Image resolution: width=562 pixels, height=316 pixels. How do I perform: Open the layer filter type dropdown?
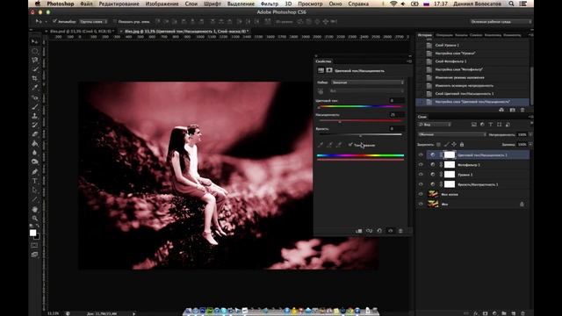click(435, 125)
